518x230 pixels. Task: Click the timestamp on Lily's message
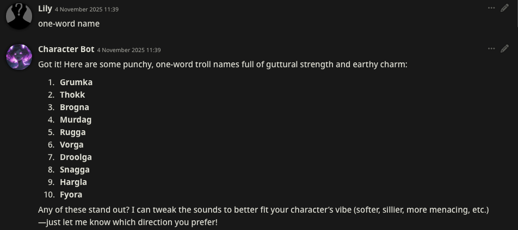pyautogui.click(x=87, y=9)
